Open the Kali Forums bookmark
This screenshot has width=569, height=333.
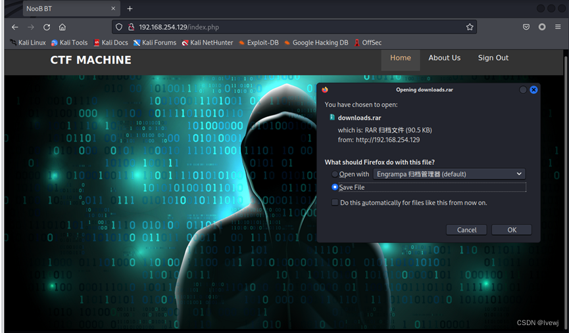point(155,43)
